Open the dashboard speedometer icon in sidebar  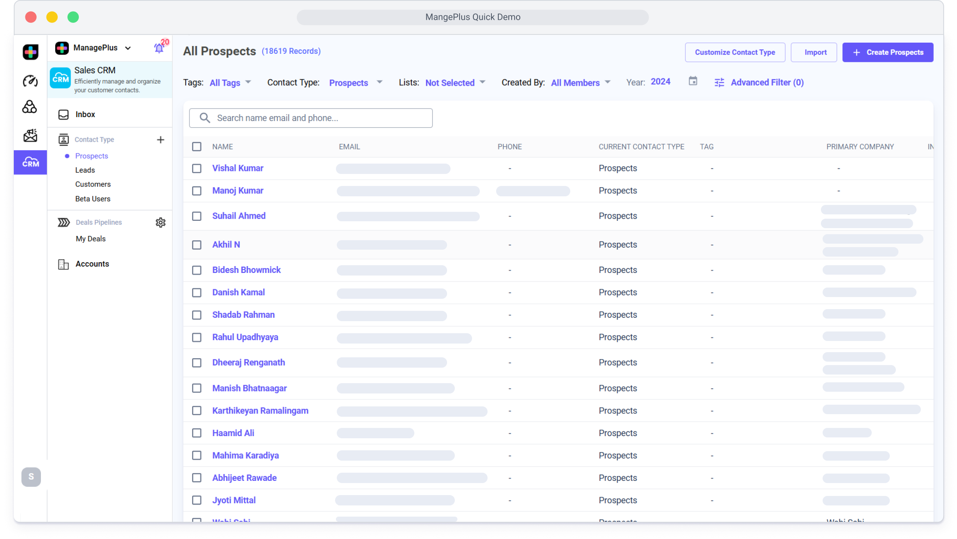[x=30, y=81]
